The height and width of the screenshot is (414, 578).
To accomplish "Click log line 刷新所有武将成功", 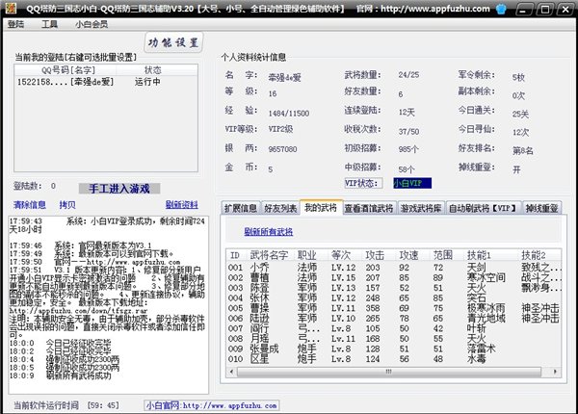I will pyautogui.click(x=78, y=375).
